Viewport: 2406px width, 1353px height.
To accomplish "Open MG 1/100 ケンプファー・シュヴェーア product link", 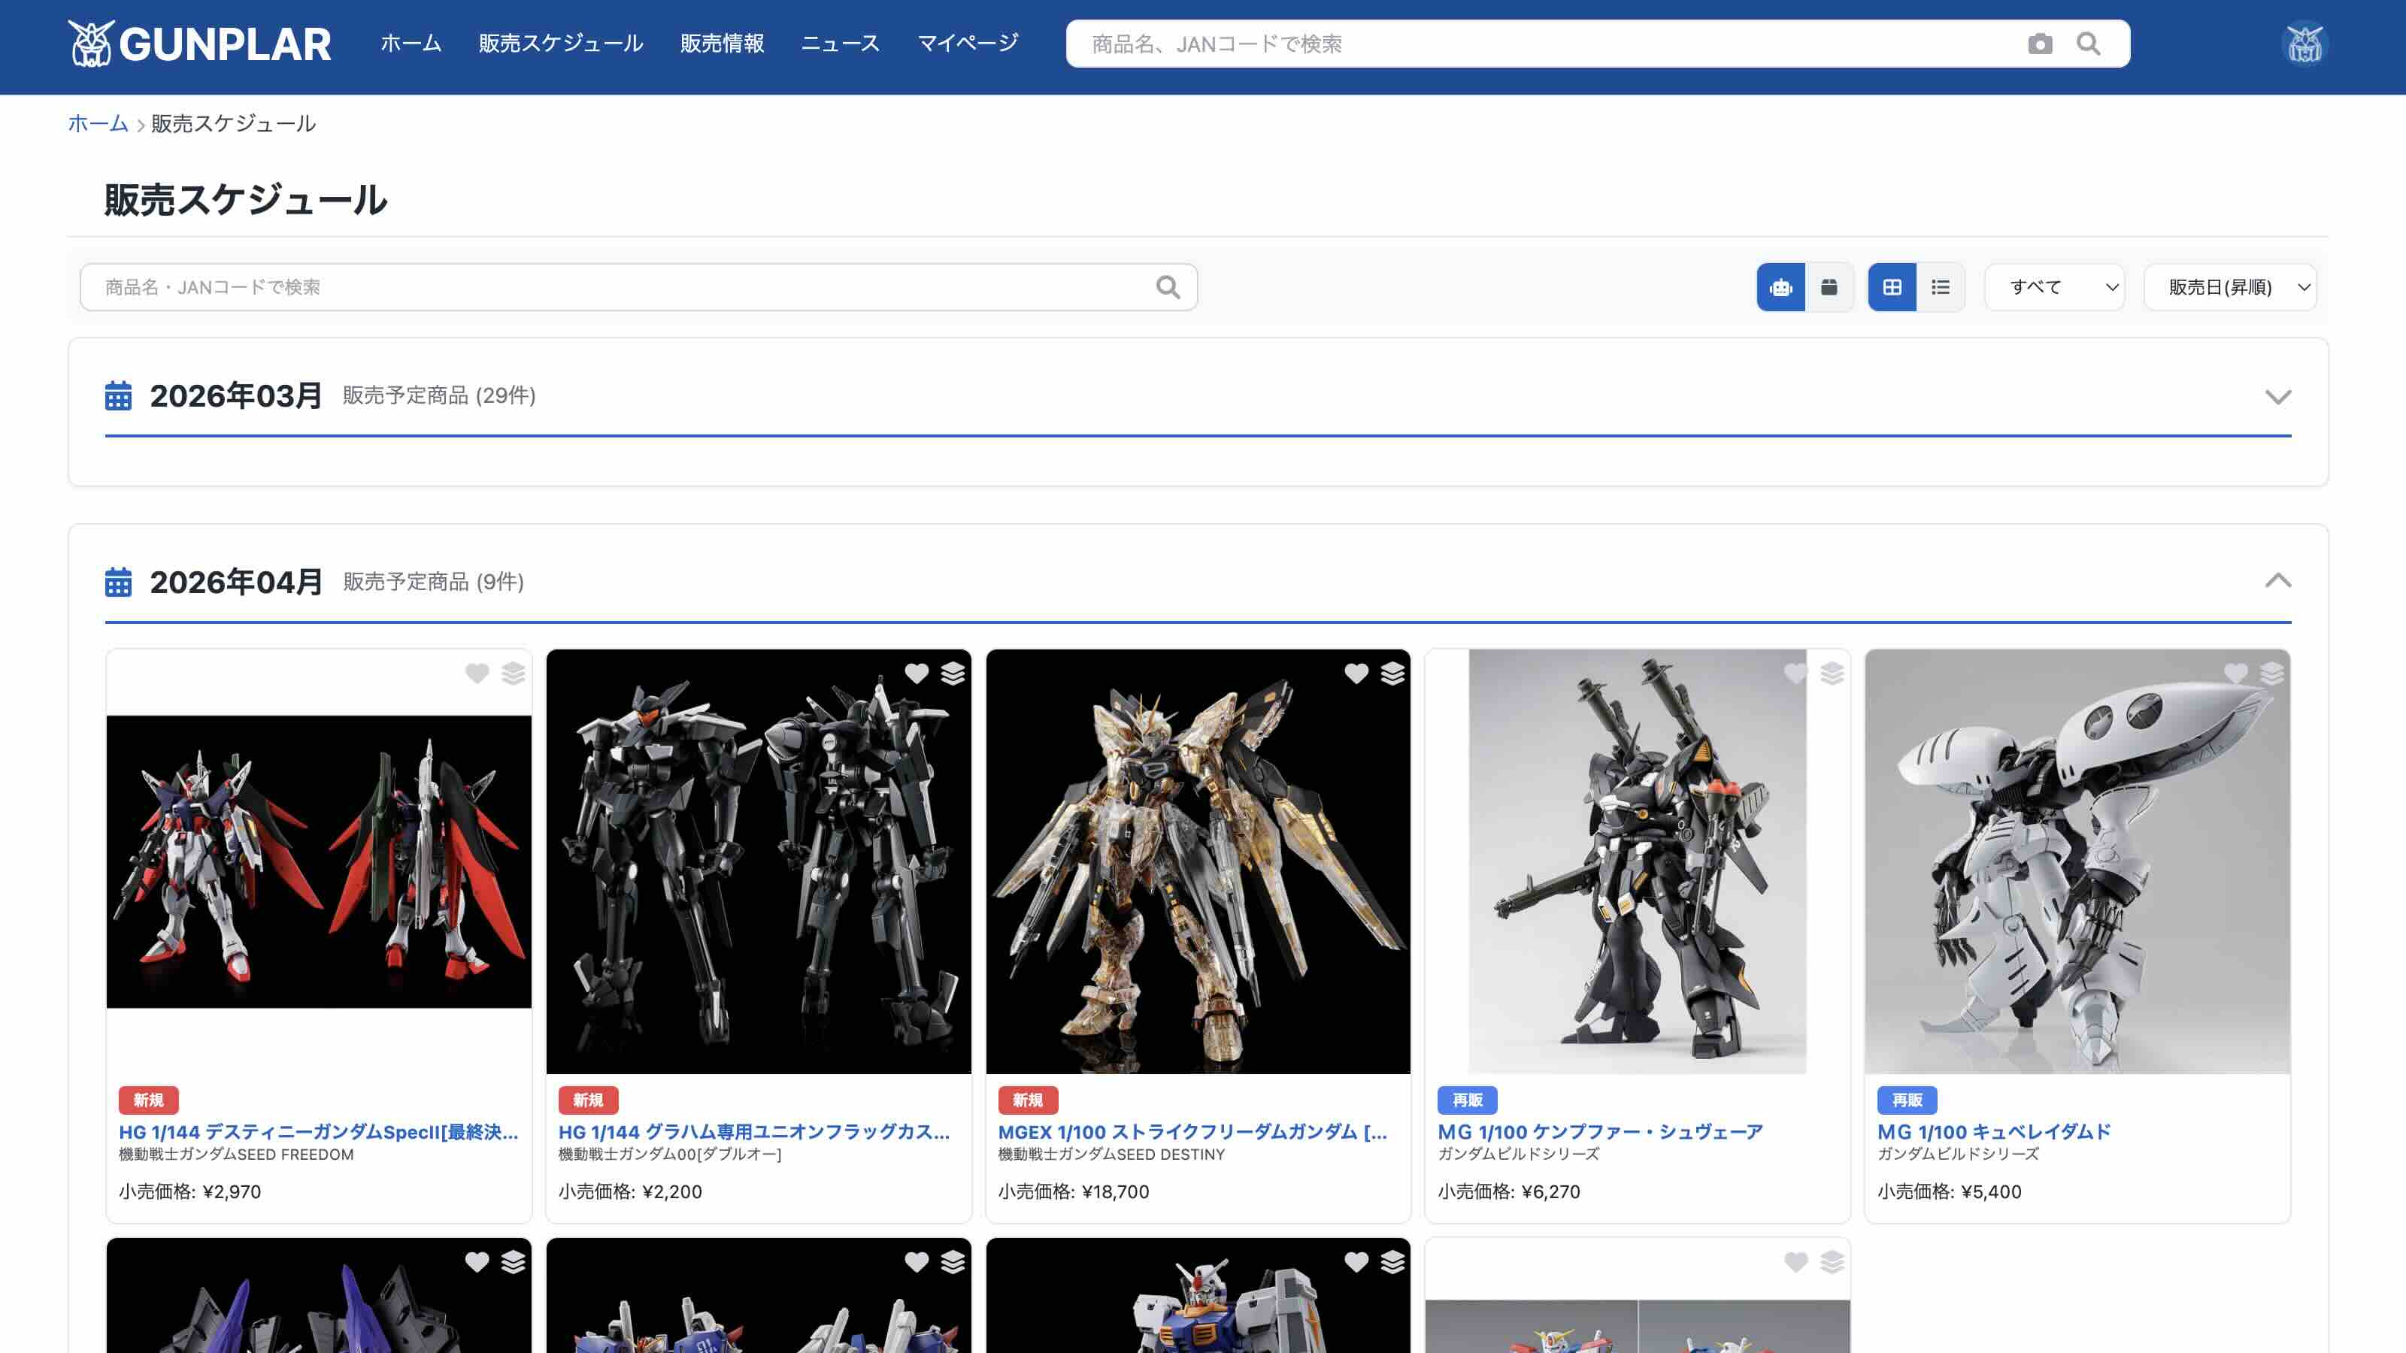I will click(1600, 1132).
